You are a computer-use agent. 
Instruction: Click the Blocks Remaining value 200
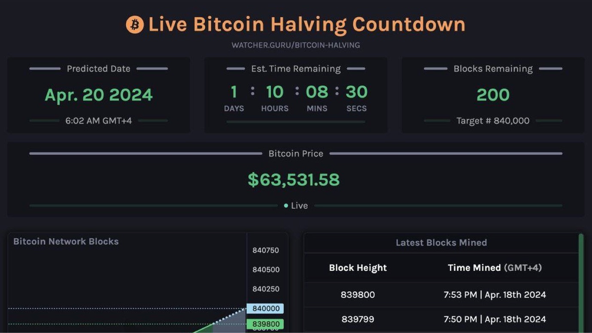pos(493,95)
